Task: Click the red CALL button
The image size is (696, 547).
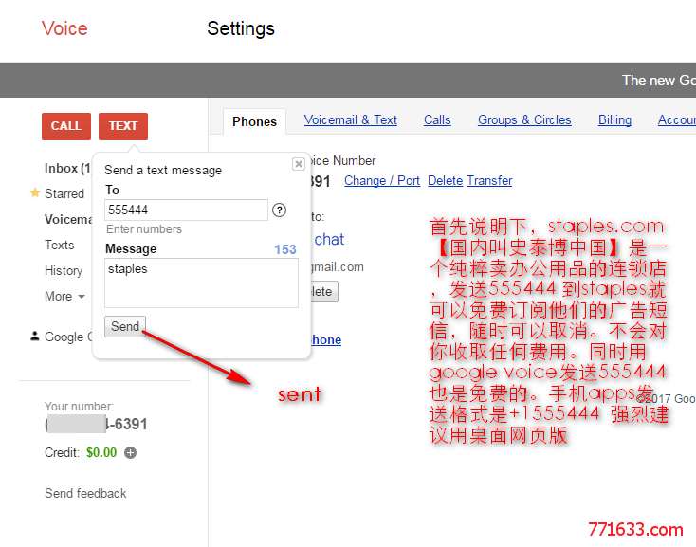Action: (66, 126)
